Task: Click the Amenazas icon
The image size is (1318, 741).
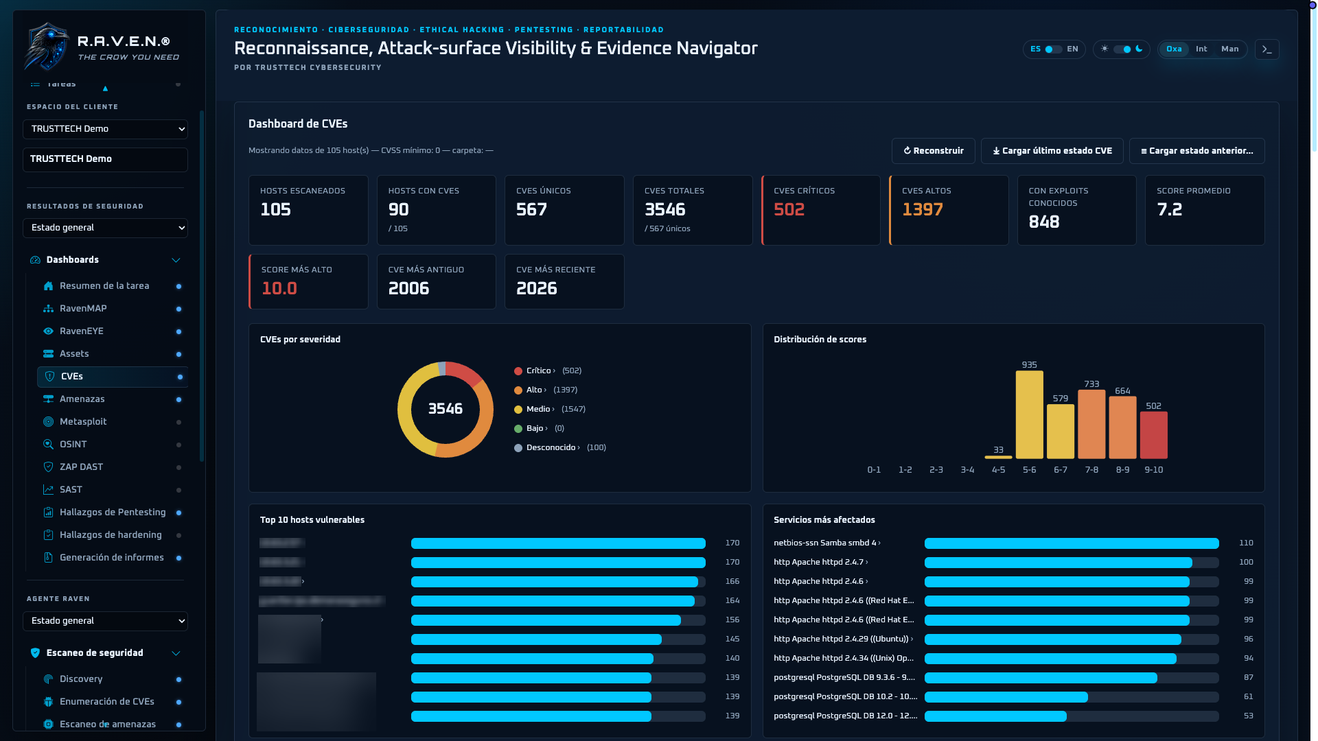Action: [x=48, y=399]
